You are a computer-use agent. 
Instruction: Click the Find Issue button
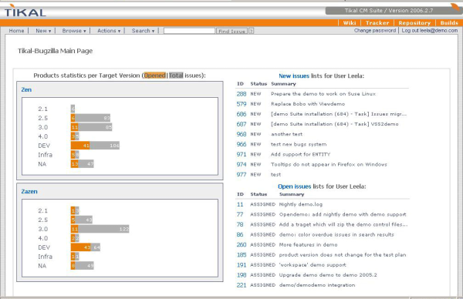231,31
